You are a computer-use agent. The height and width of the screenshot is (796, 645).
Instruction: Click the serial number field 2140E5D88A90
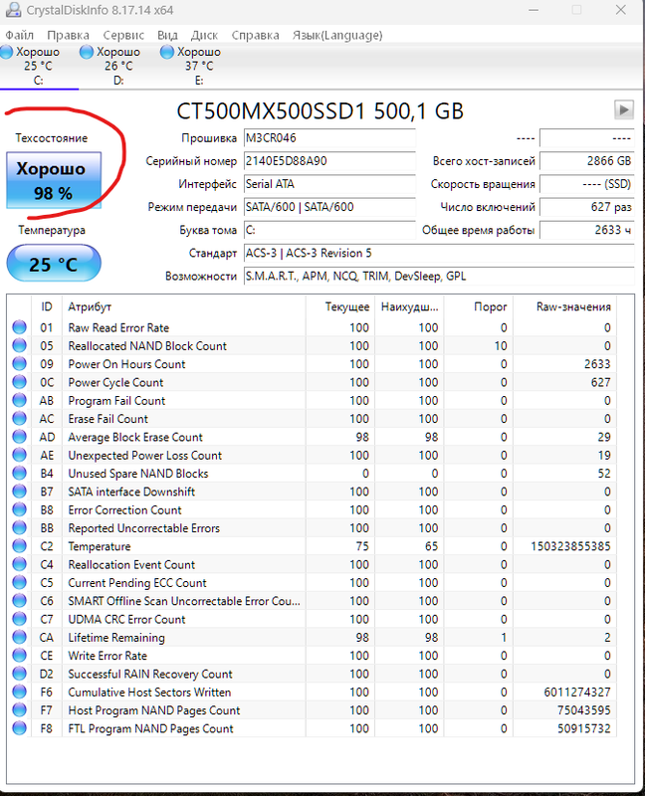(329, 161)
